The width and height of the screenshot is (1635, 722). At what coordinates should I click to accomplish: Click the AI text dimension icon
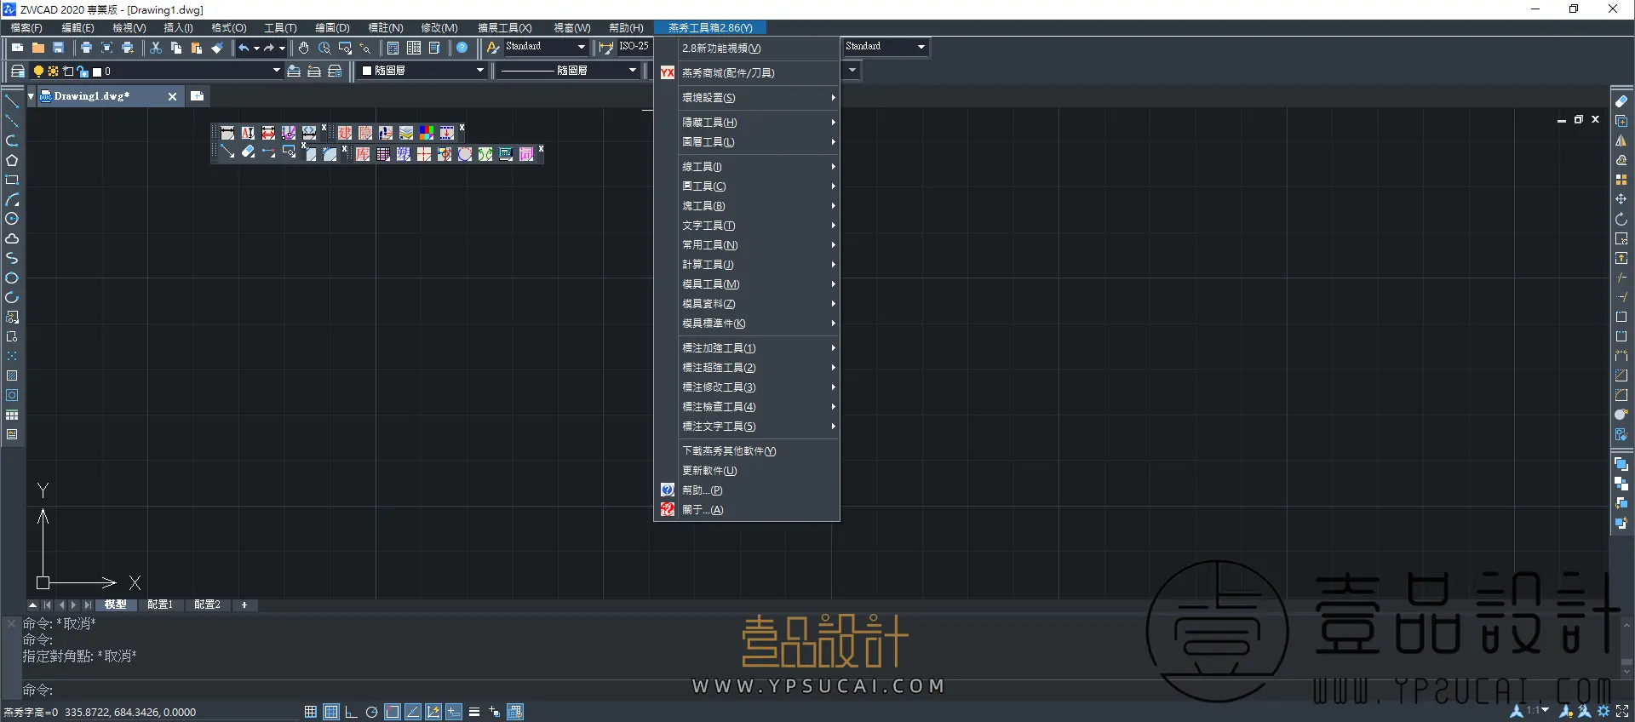pos(248,133)
